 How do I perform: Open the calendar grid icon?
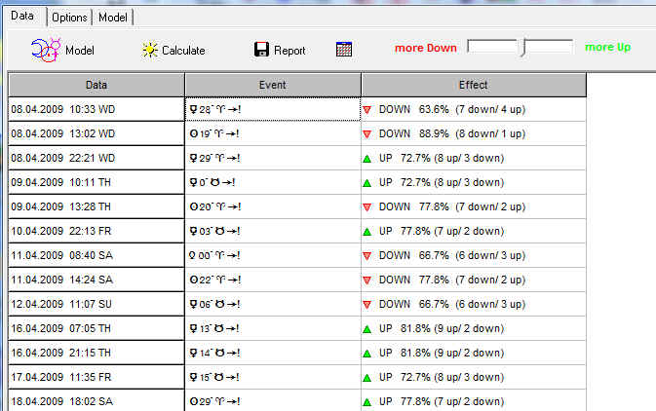344,50
